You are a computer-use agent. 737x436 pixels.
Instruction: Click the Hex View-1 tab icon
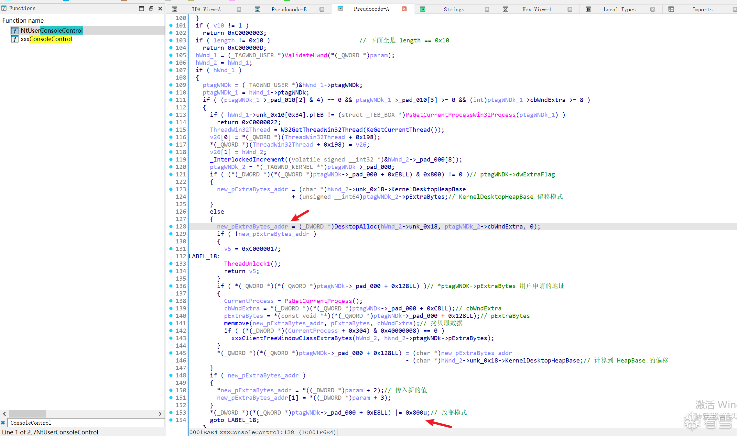coord(505,9)
